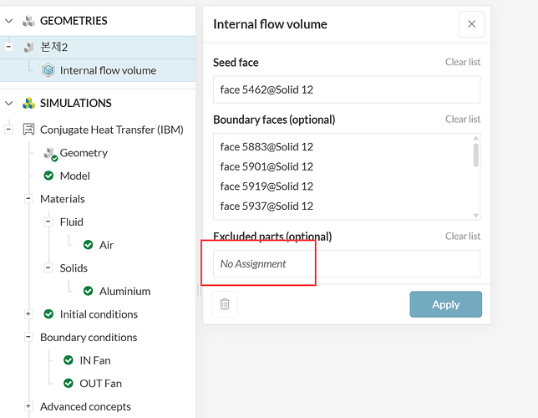Click the OUT Fan green check icon
This screenshot has width=538, height=418.
69,383
